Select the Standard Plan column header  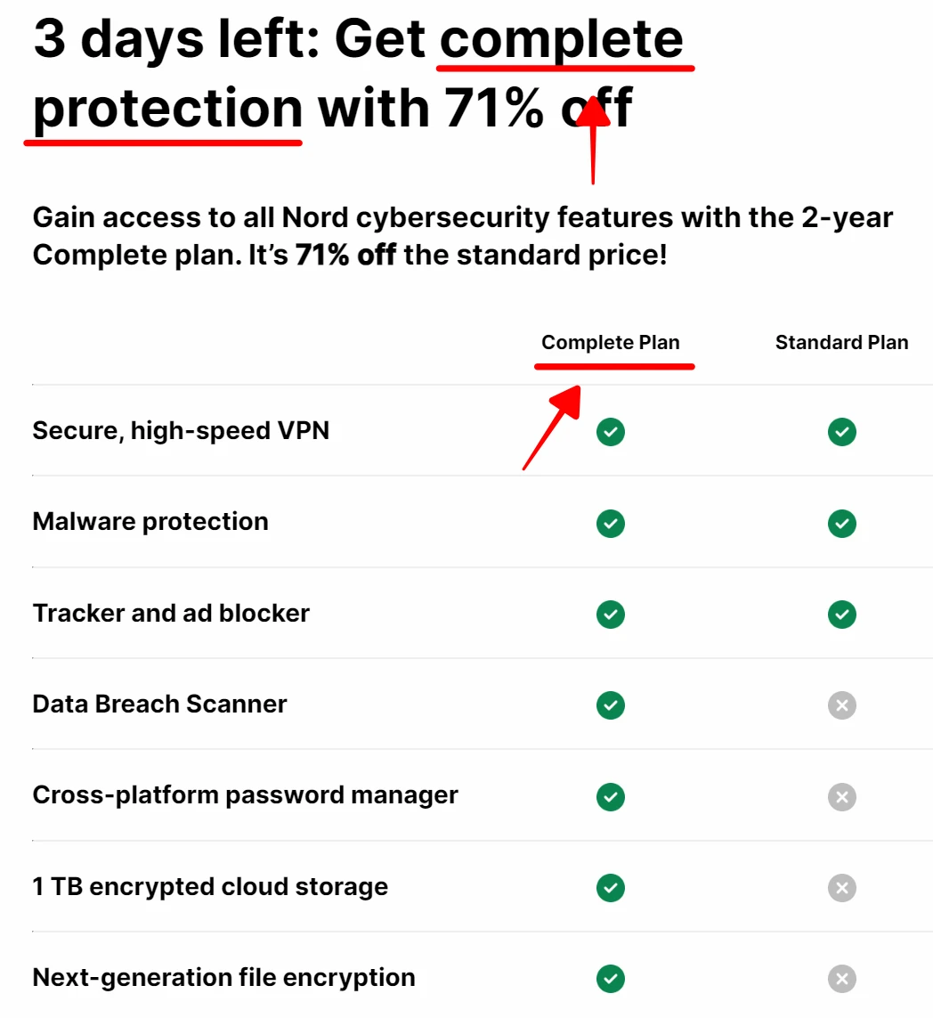841,342
